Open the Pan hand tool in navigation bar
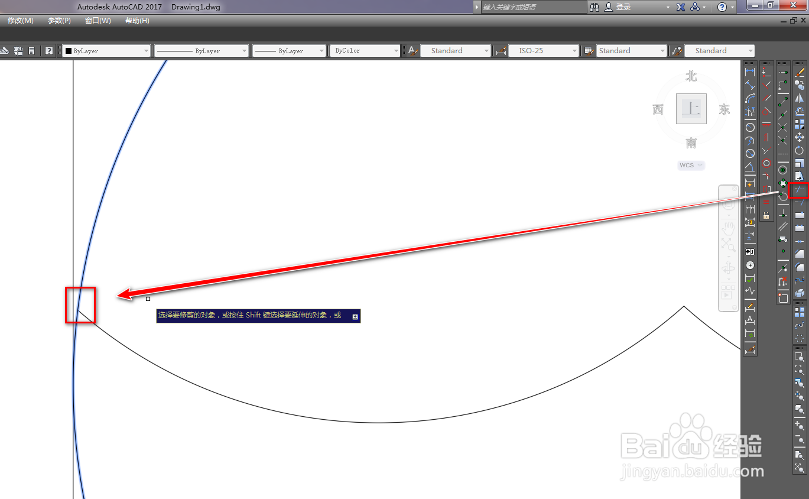Screen dimensions: 809x499 click(729, 228)
